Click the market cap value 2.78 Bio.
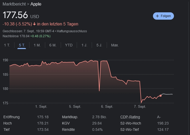Viewport: 190px width, 135px height. tap(100, 117)
